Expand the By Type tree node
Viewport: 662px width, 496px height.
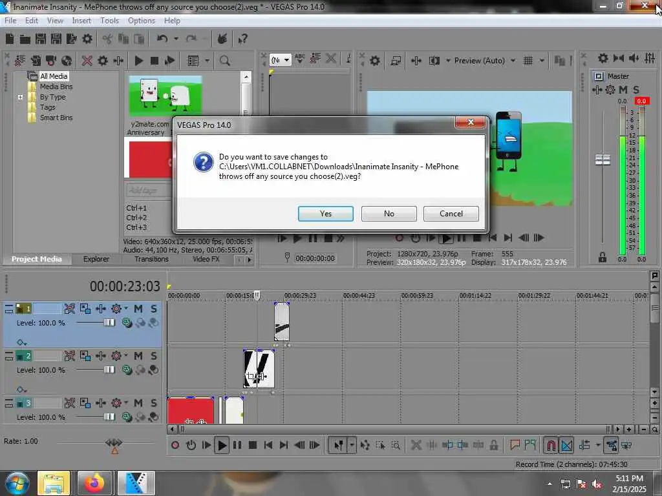point(20,97)
